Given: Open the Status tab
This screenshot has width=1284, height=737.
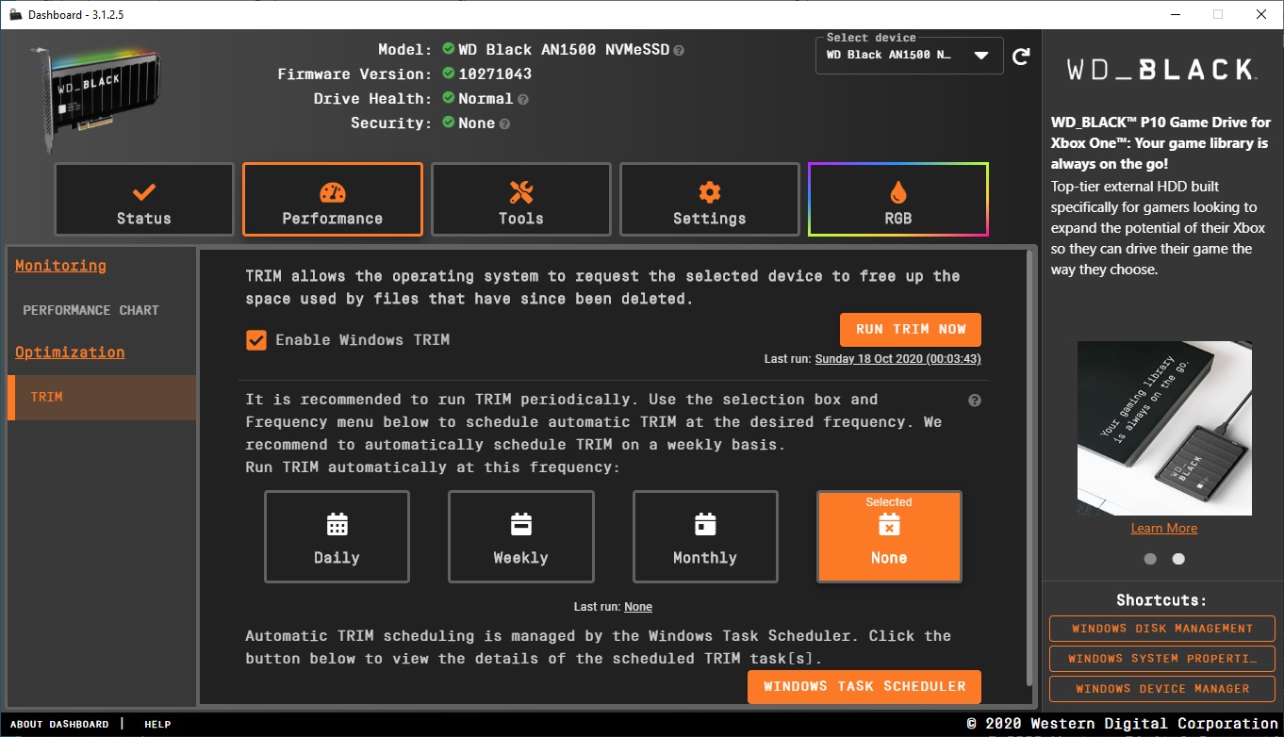Looking at the screenshot, I should pos(144,200).
